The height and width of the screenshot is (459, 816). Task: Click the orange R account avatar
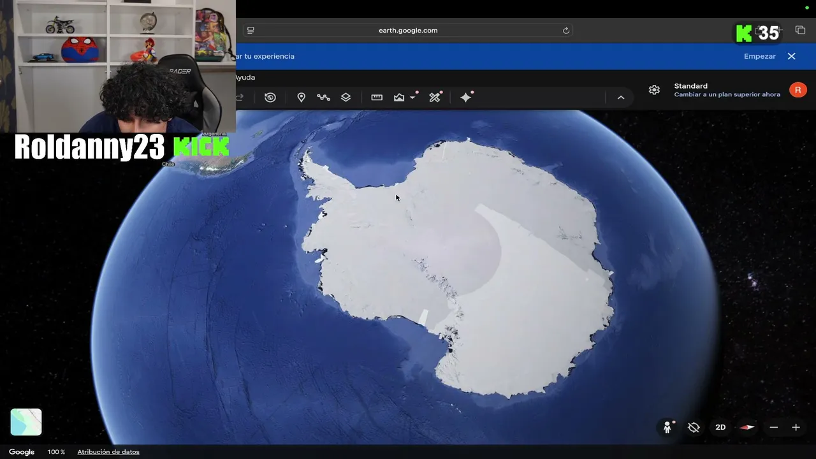tap(798, 90)
